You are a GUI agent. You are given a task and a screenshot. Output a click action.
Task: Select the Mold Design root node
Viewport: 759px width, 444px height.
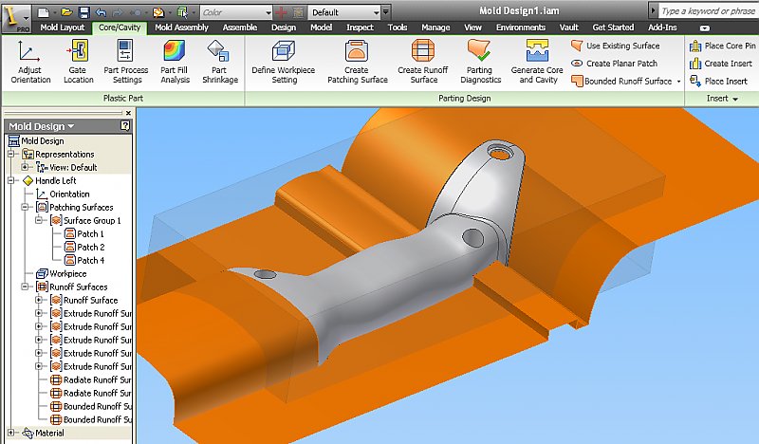pyautogui.click(x=36, y=141)
